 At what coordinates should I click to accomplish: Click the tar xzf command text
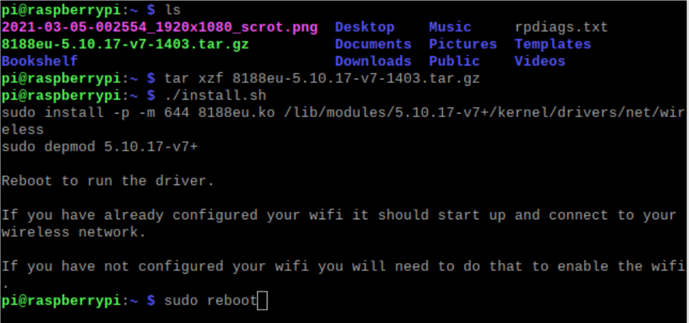pyautogui.click(x=322, y=78)
